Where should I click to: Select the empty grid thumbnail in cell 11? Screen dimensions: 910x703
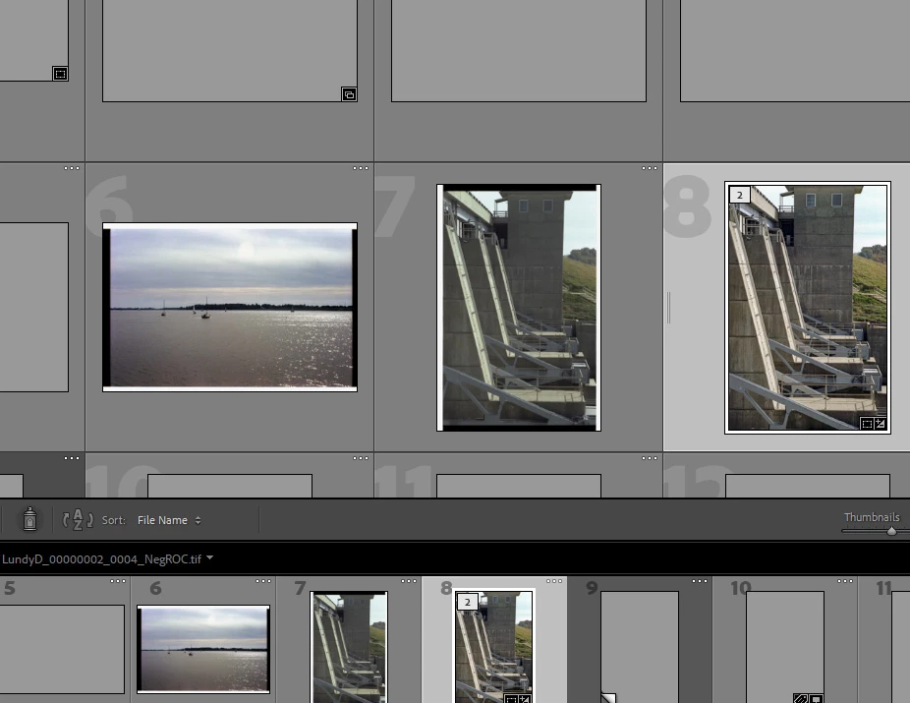point(519,486)
